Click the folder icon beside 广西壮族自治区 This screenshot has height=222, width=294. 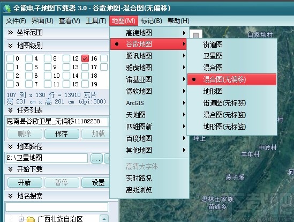31,219
